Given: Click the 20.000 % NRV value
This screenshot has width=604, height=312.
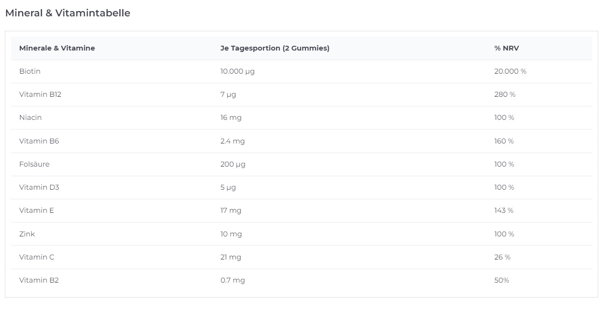Looking at the screenshot, I should 510,71.
